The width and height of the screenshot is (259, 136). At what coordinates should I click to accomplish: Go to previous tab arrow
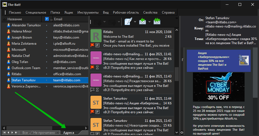[x=8, y=132]
